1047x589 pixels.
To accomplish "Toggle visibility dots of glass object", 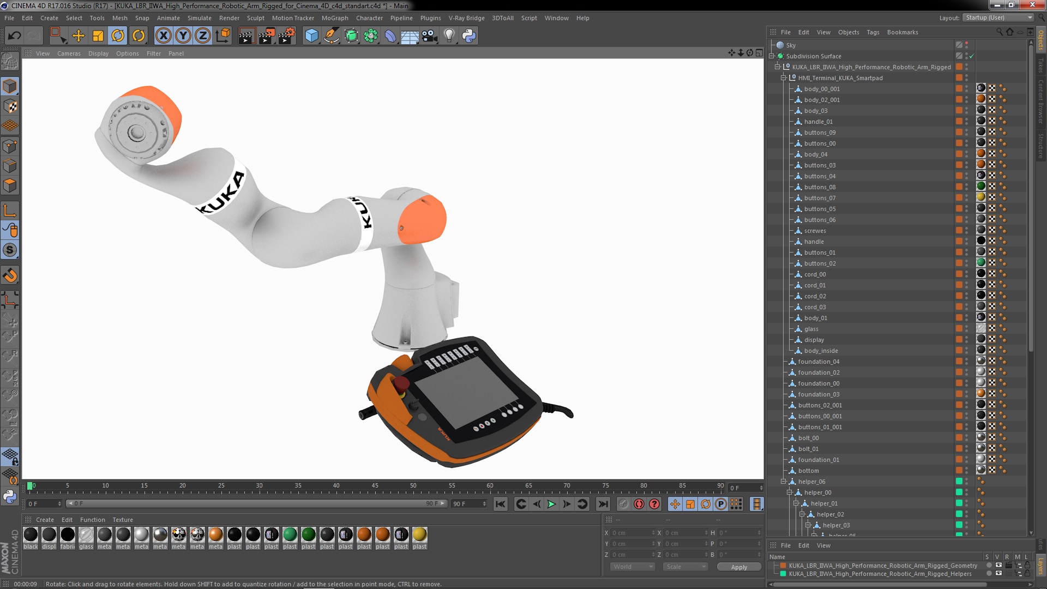I will pyautogui.click(x=967, y=329).
